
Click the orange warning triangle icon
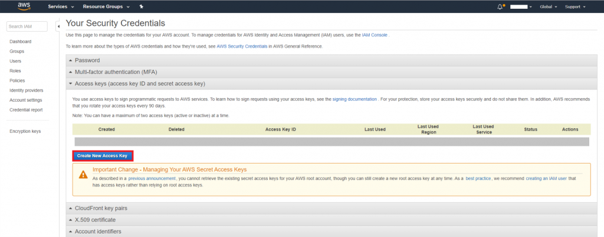pos(83,175)
